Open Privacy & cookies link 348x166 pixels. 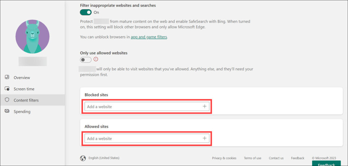coord(224,158)
